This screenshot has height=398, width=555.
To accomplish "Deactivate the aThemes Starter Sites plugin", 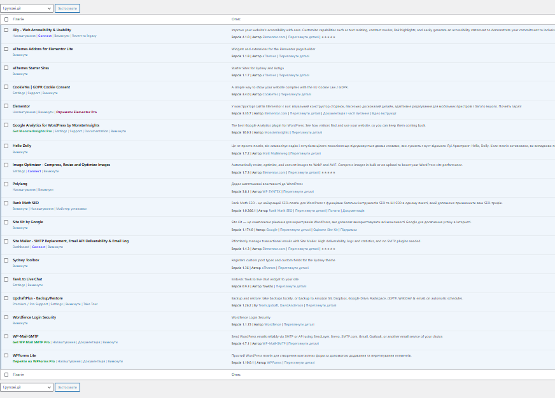I will pos(20,74).
